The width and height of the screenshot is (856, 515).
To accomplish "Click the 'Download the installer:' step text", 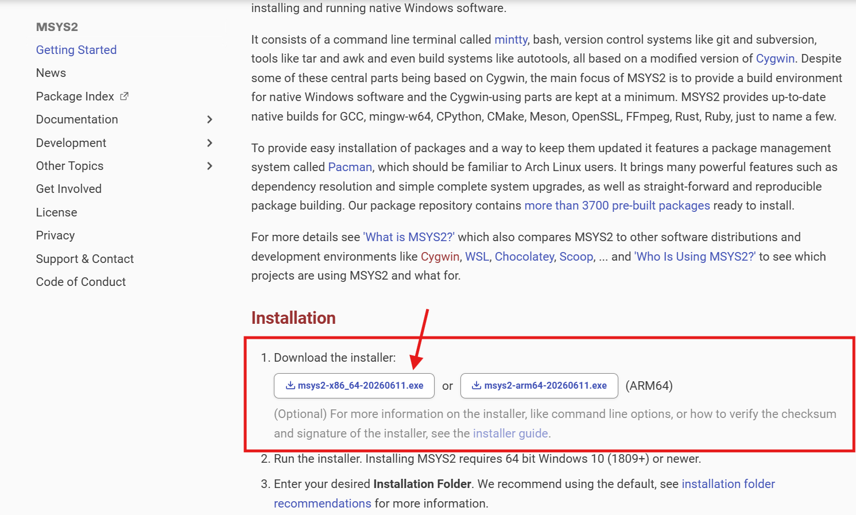I will pos(335,358).
